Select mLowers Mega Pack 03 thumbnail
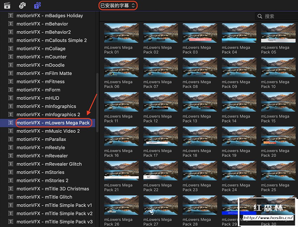Image resolution: width=298 pixels, height=227 pixels. (200, 33)
